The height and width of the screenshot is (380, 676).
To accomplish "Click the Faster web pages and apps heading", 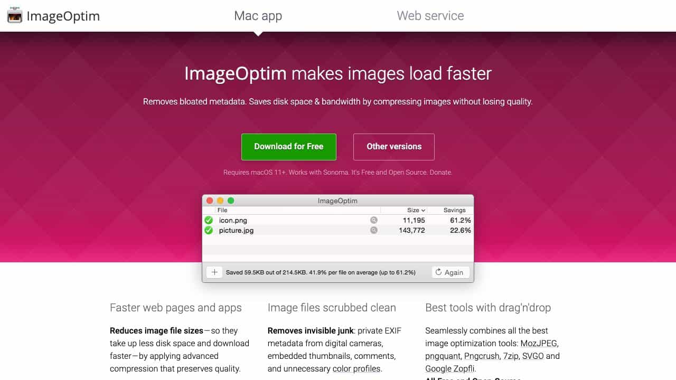I will (x=176, y=308).
